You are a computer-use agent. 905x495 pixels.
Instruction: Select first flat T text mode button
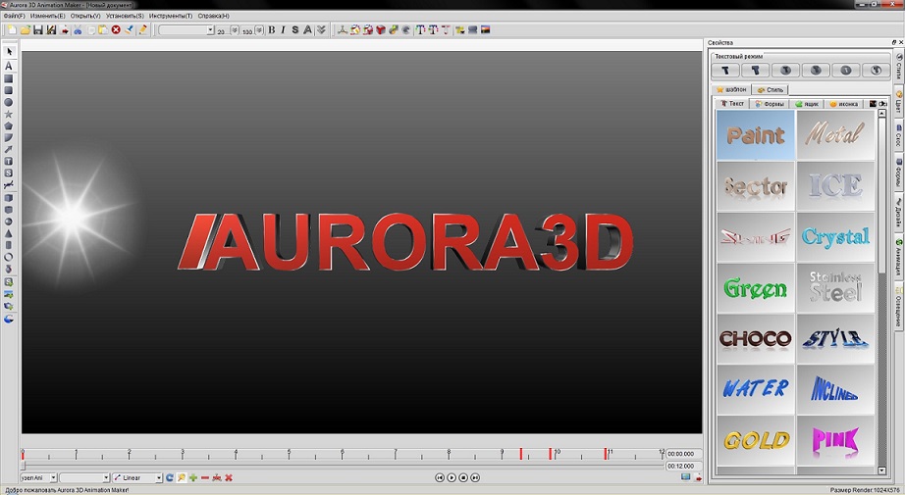pyautogui.click(x=726, y=71)
